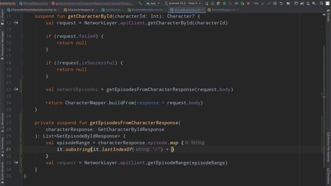
Task: Click suspend call gutter icon on line 12
Action: (x=16, y=23)
